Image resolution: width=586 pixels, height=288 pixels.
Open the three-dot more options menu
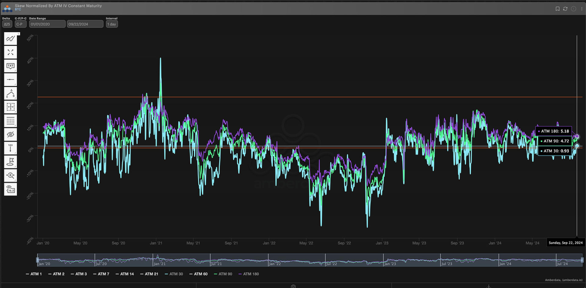581,9
